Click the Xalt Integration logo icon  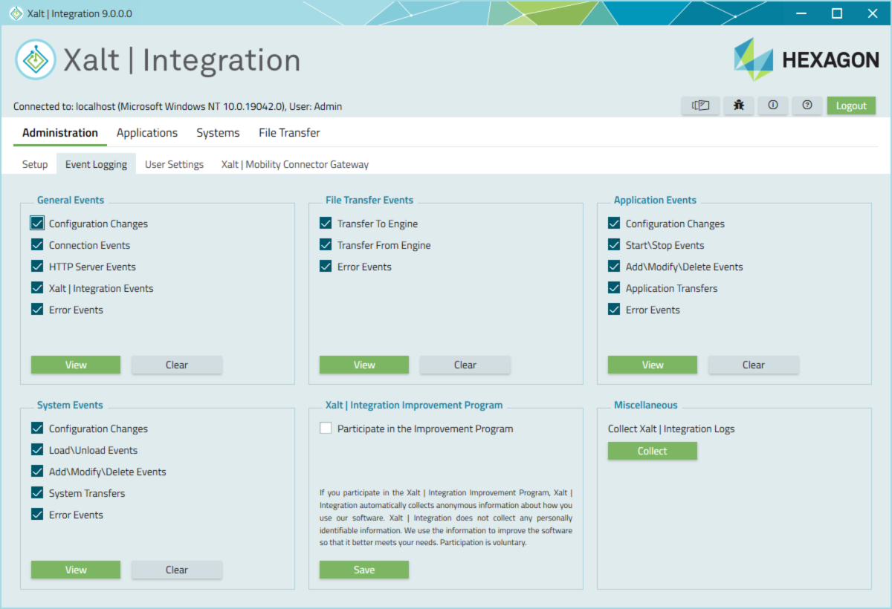[36, 59]
